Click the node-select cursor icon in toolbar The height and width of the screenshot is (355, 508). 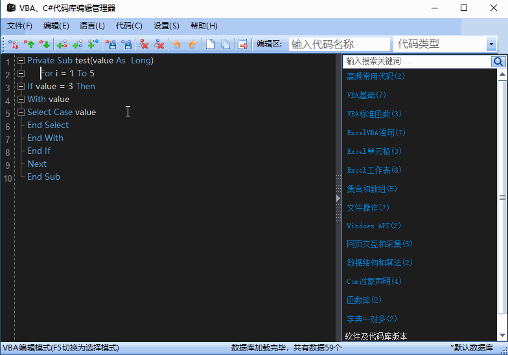(x=14, y=44)
